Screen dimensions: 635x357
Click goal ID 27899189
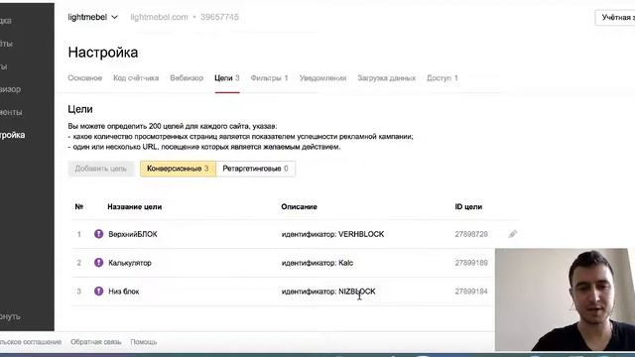[471, 263]
